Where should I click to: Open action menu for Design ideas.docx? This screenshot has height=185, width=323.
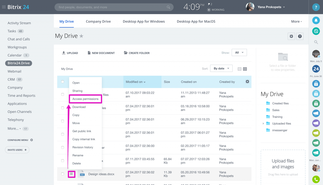[x=71, y=174]
